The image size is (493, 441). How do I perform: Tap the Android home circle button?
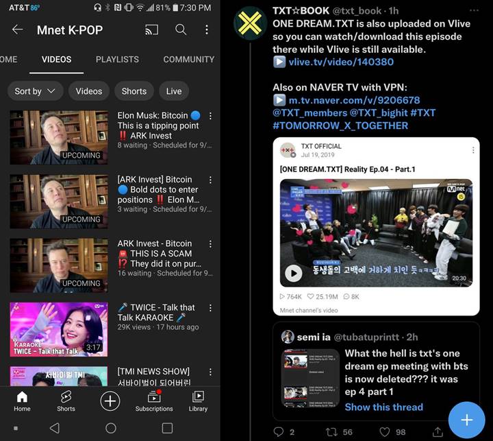click(111, 428)
